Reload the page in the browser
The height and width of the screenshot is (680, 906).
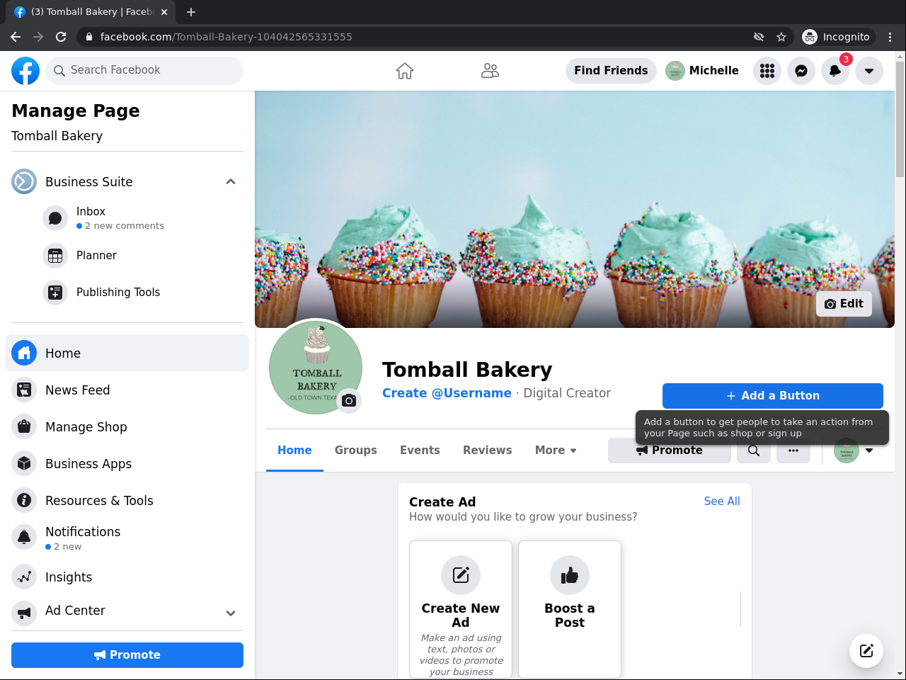[x=61, y=37]
